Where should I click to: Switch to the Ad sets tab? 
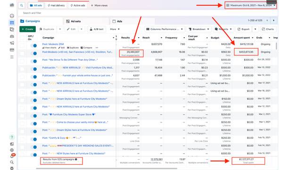(x=86, y=21)
